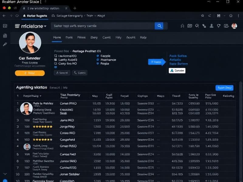Click star rating in 'Jorge' row
The width and height of the screenshot is (243, 182).
tap(43, 127)
